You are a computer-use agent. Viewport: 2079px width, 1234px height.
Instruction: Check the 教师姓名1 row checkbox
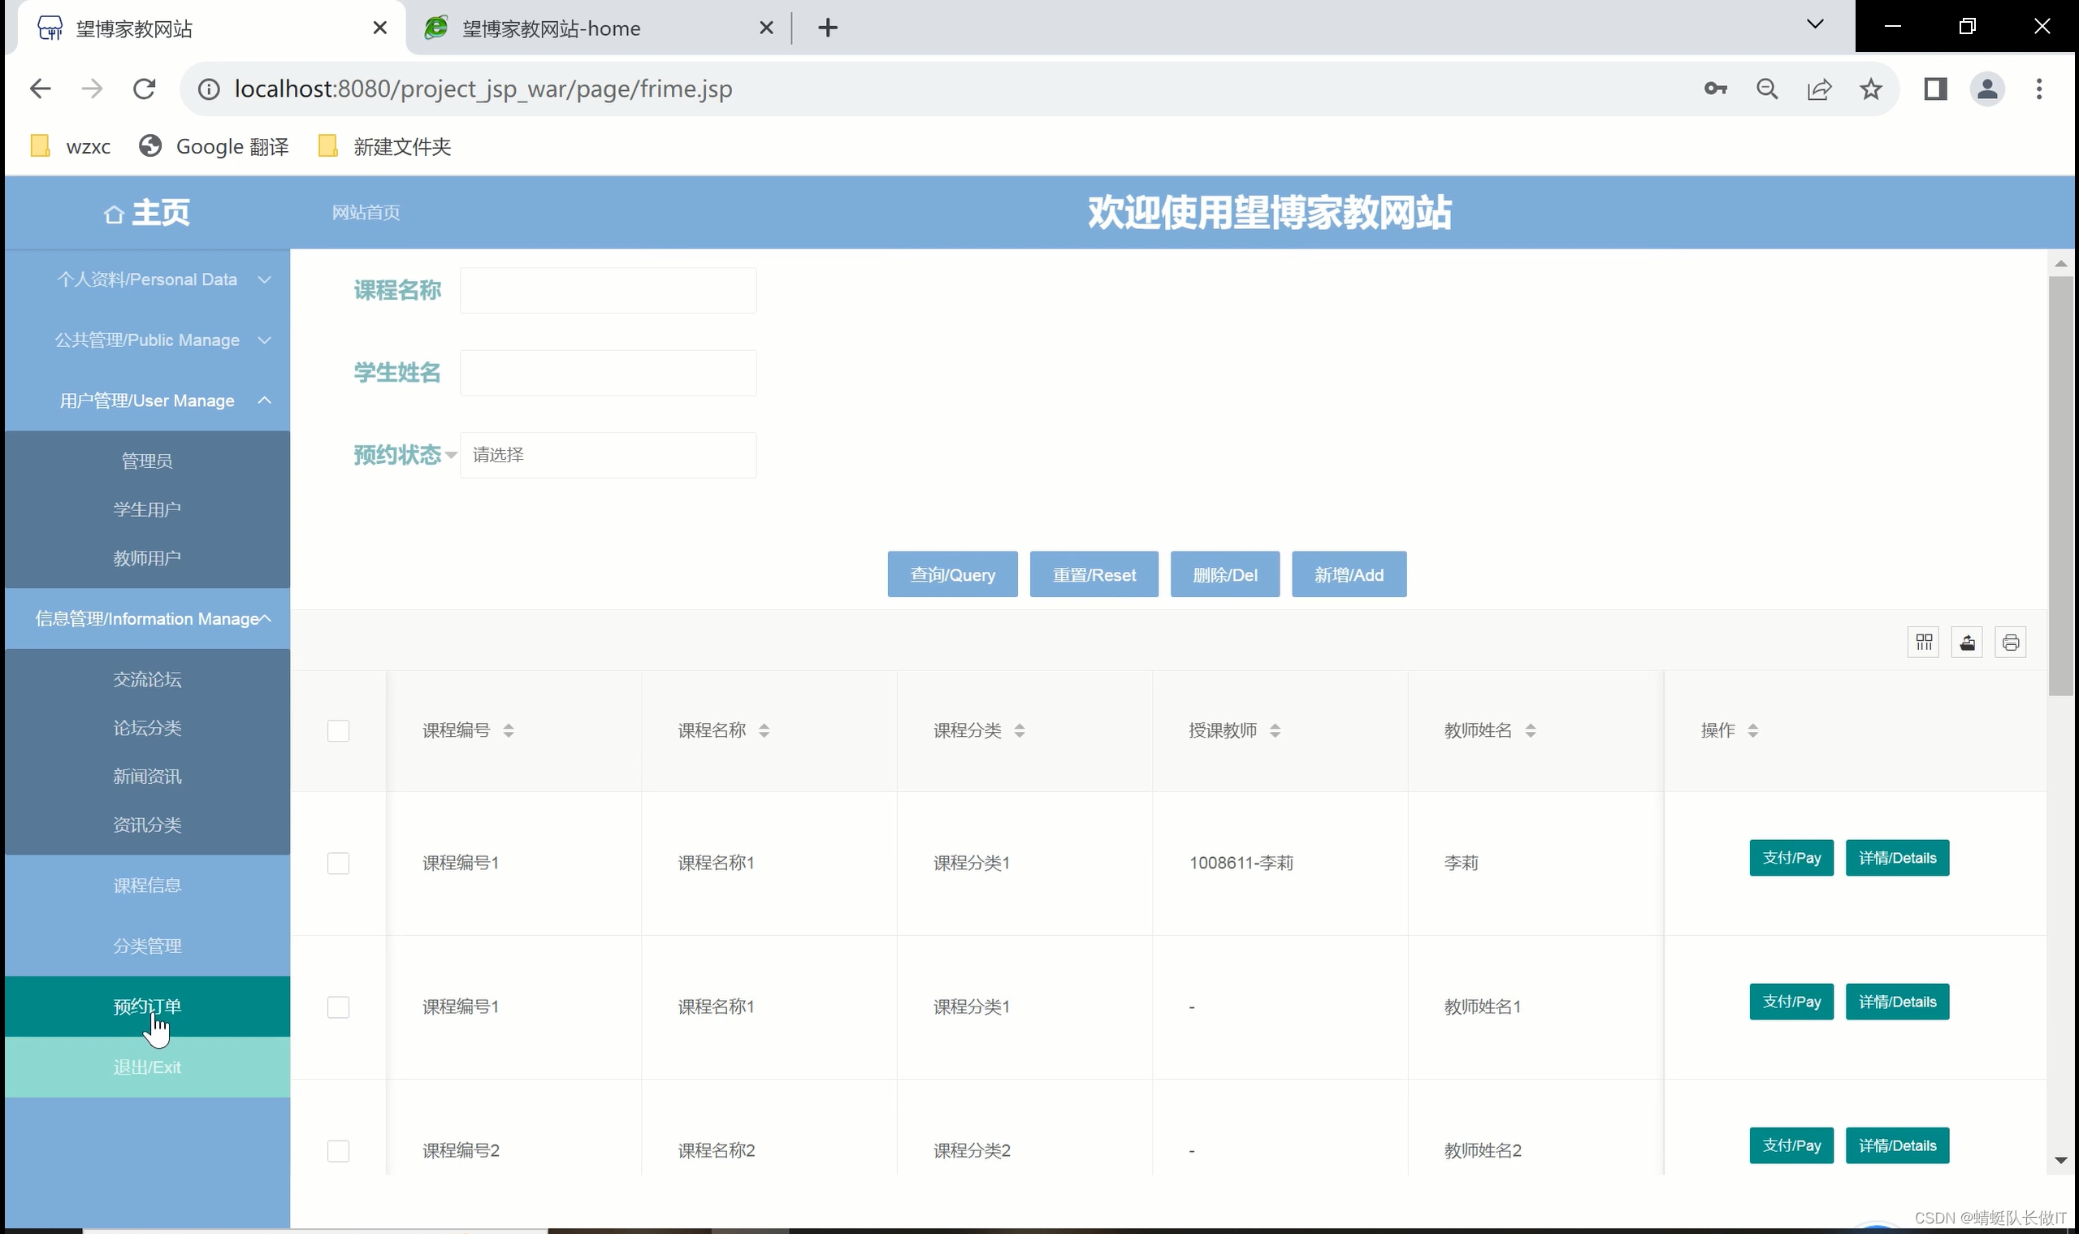coord(338,1007)
